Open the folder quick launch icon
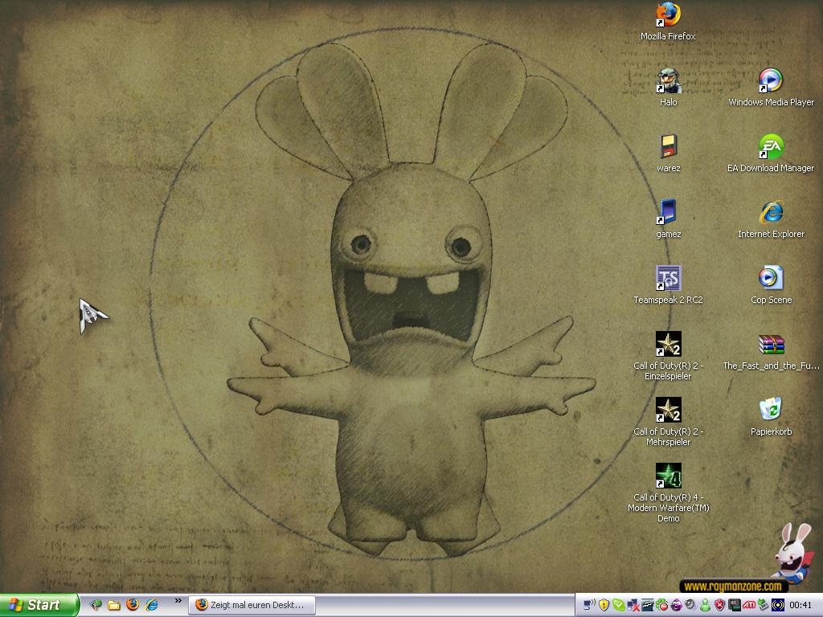Screen dimensions: 823x617 pyautogui.click(x=114, y=605)
